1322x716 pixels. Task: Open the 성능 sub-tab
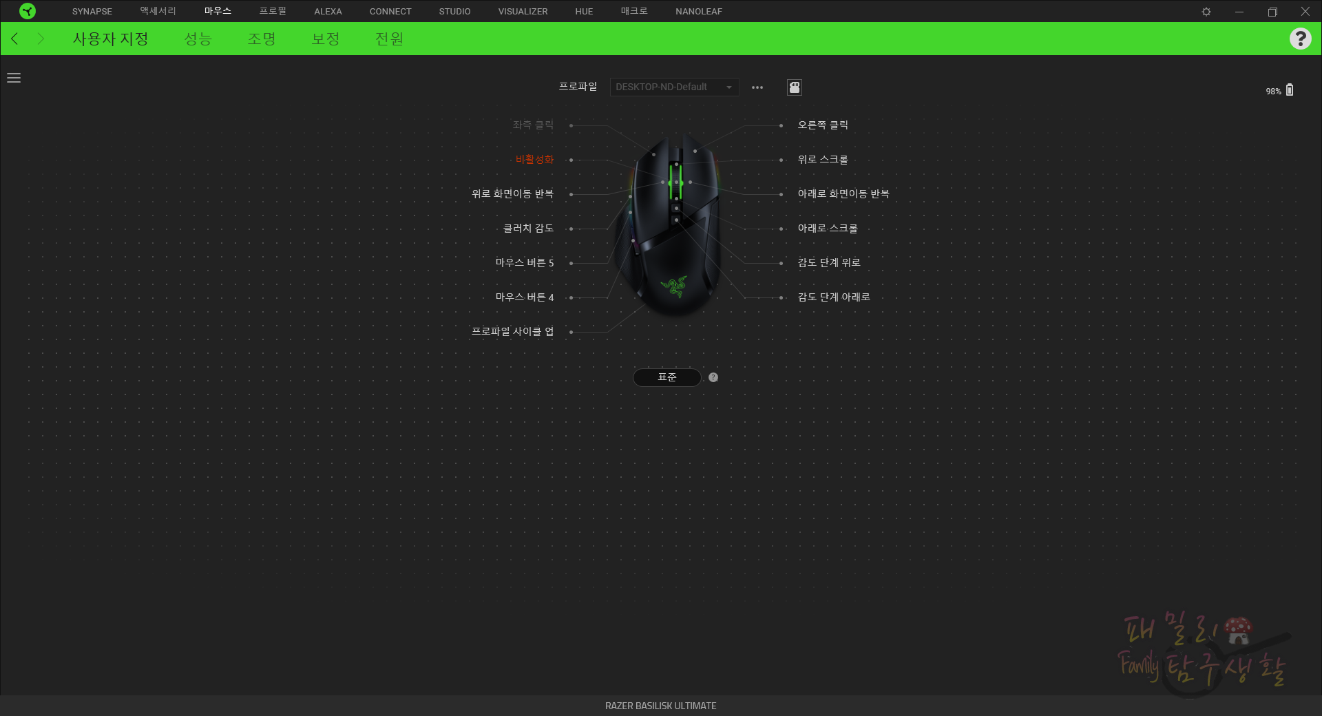tap(198, 39)
